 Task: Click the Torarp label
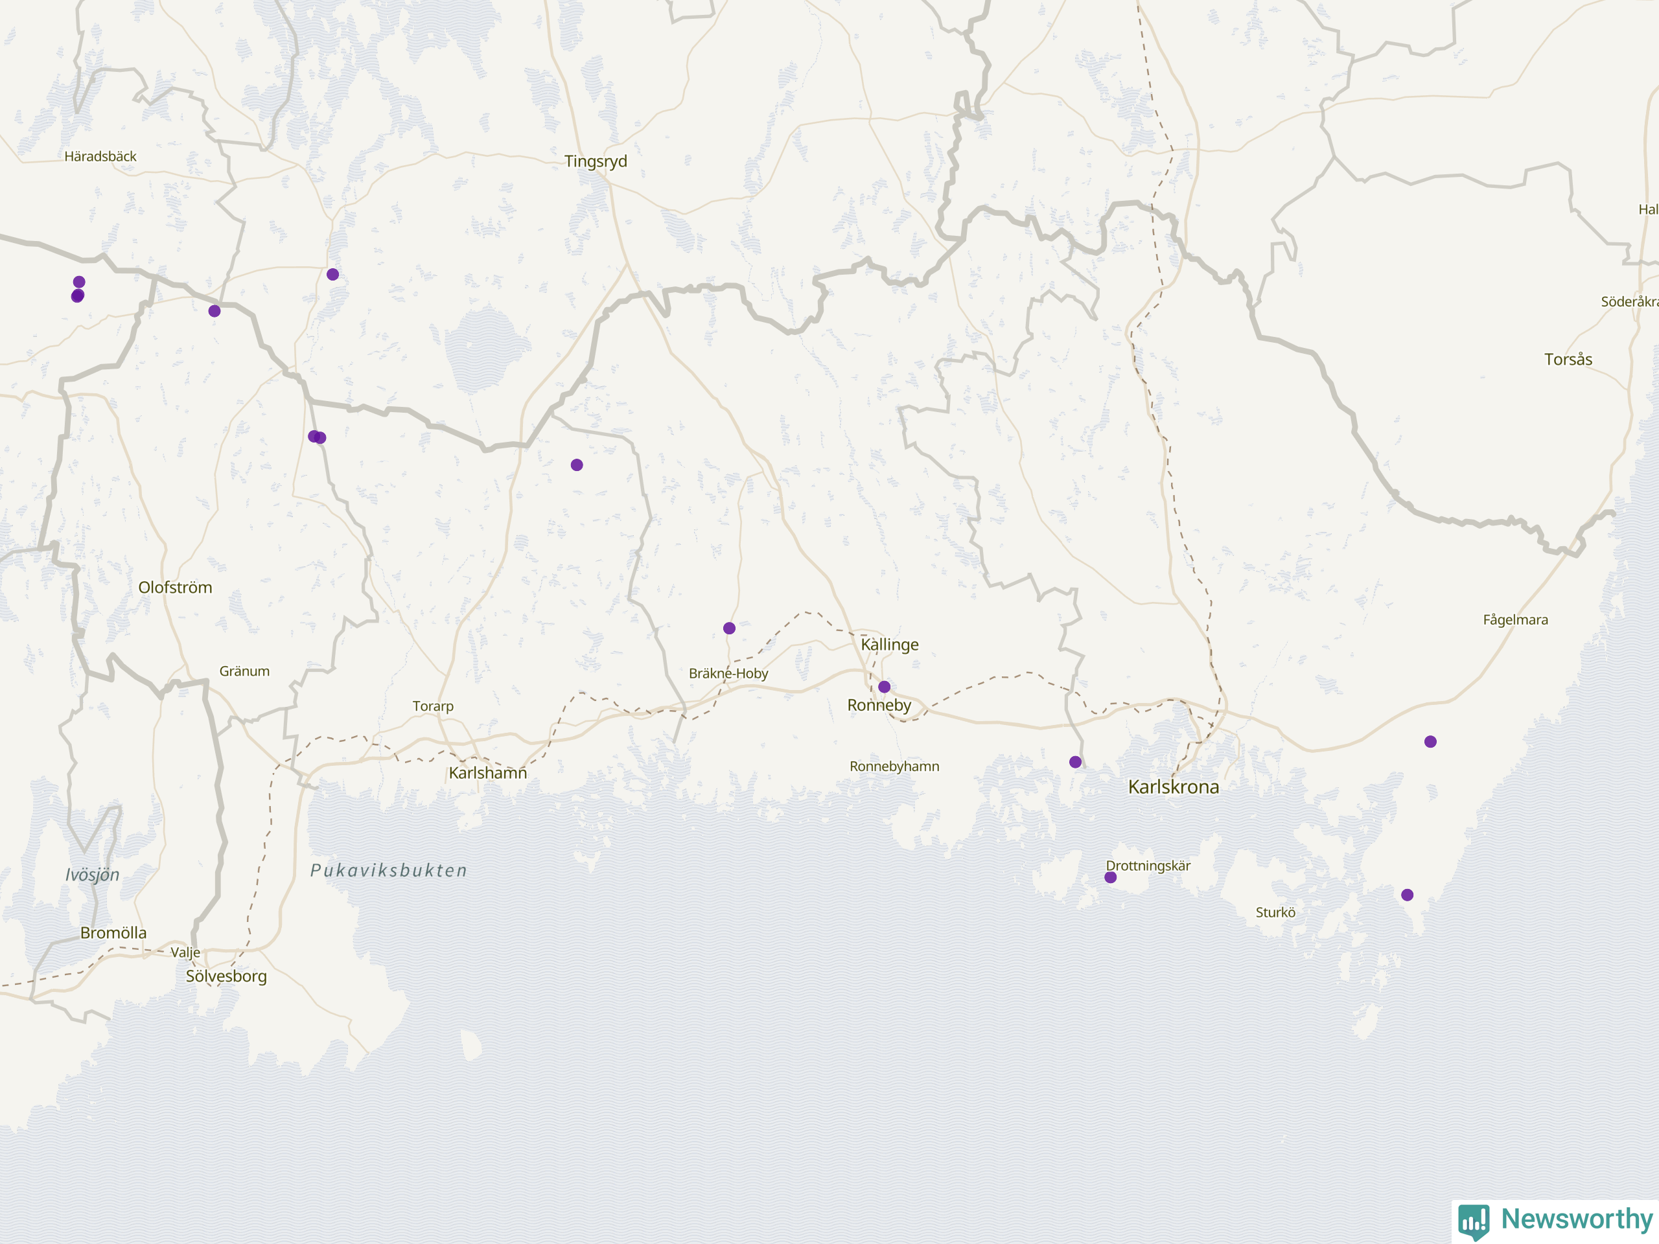tap(433, 706)
